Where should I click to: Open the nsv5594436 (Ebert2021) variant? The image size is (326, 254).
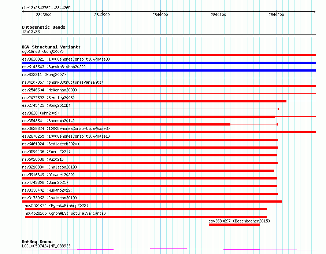coord(46,152)
